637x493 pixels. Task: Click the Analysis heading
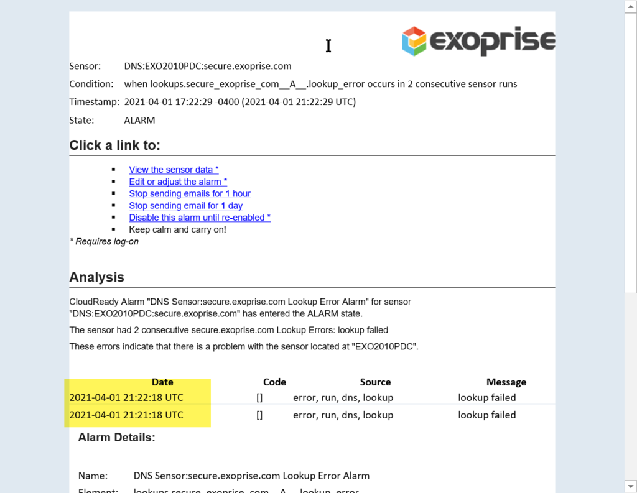pyautogui.click(x=96, y=277)
